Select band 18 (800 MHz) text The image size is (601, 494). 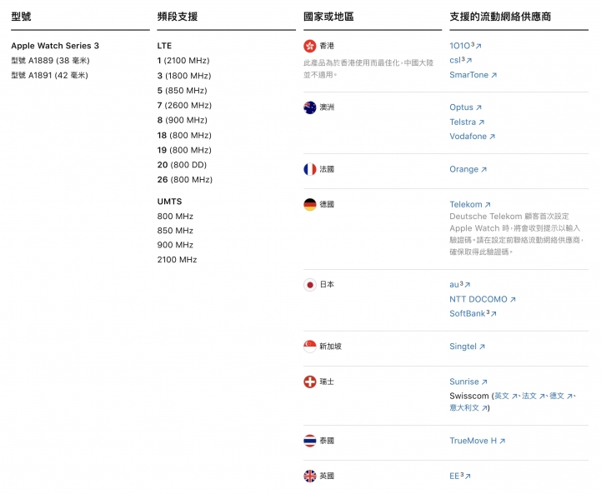click(x=184, y=135)
